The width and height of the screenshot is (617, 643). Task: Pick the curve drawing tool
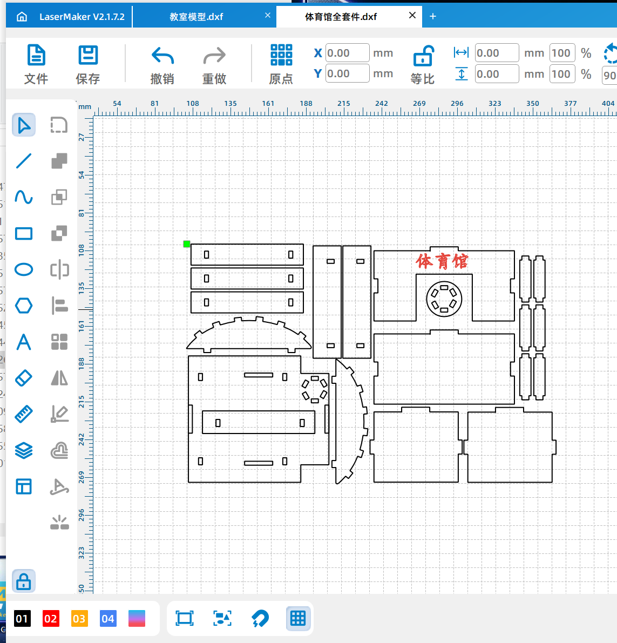pos(24,197)
